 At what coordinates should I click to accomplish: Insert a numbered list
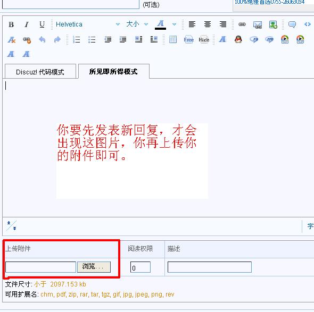[x=77, y=40]
